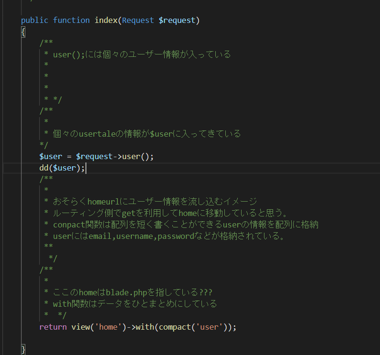Click the comment 'user();には個々のユーザー情報が入っている'
380x355 pixels.
[x=142, y=54]
